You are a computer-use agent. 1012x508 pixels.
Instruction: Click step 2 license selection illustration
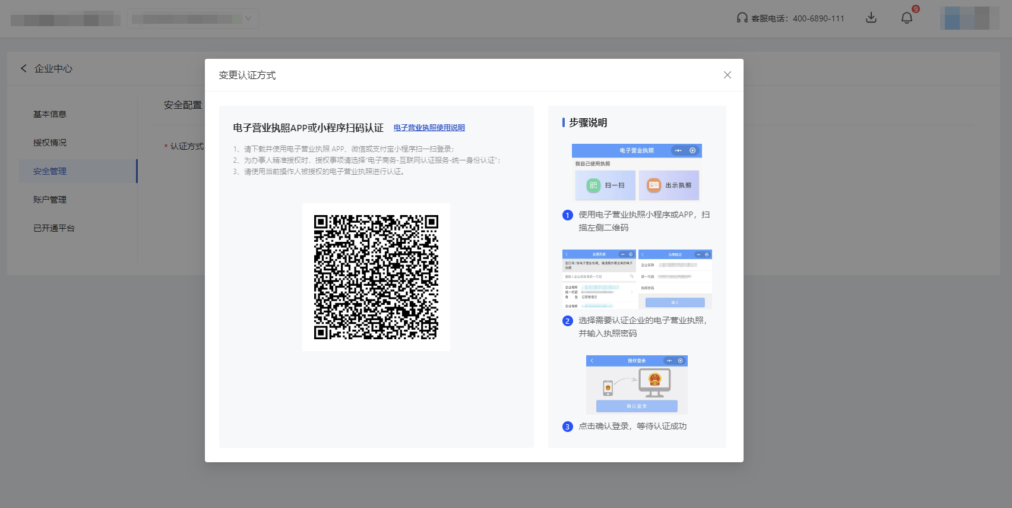[637, 279]
